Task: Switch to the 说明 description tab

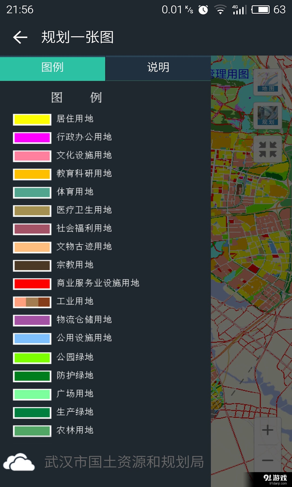Action: pos(158,67)
